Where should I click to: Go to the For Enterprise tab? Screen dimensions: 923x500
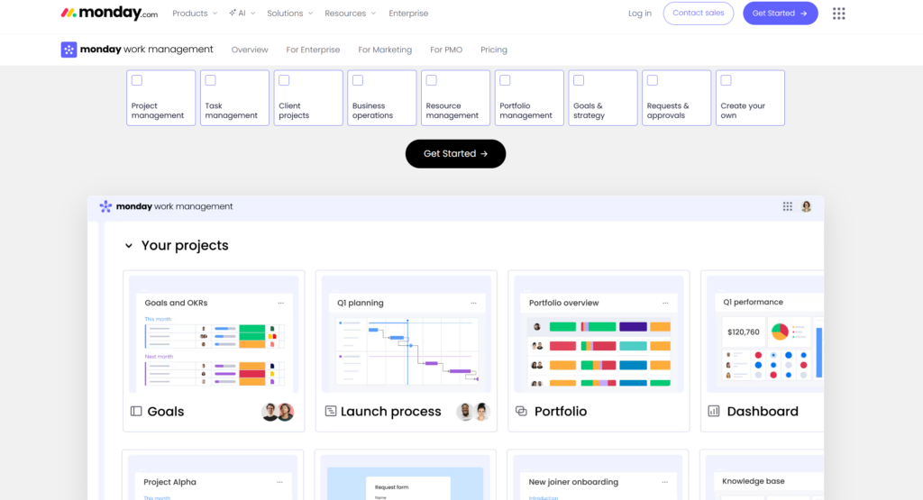pyautogui.click(x=313, y=50)
